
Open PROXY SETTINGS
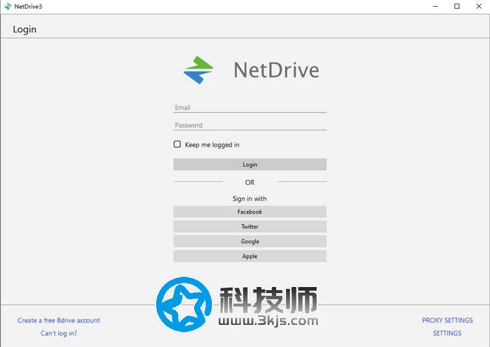coord(447,321)
